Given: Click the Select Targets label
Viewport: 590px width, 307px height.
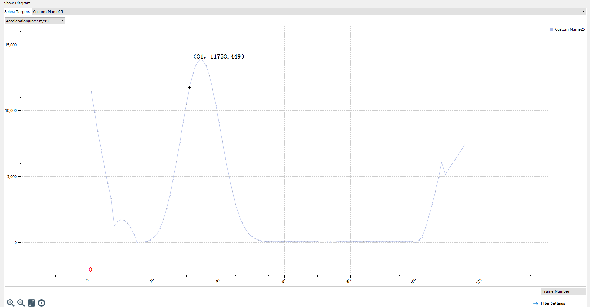Looking at the screenshot, I should (x=17, y=12).
